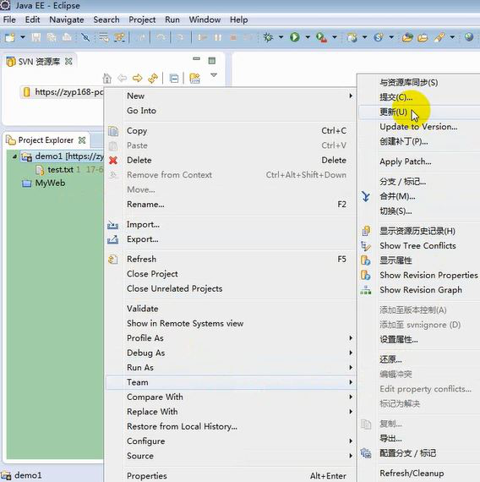480x482 pixels.
Task: Click the Forward arrow in SVN view
Action: tap(138, 79)
